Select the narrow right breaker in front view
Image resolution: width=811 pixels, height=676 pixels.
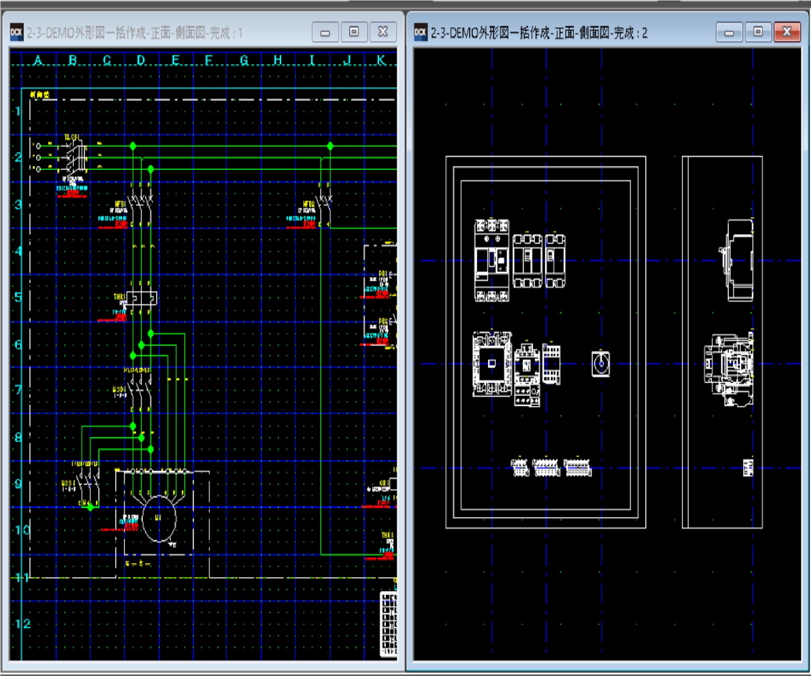tap(555, 261)
